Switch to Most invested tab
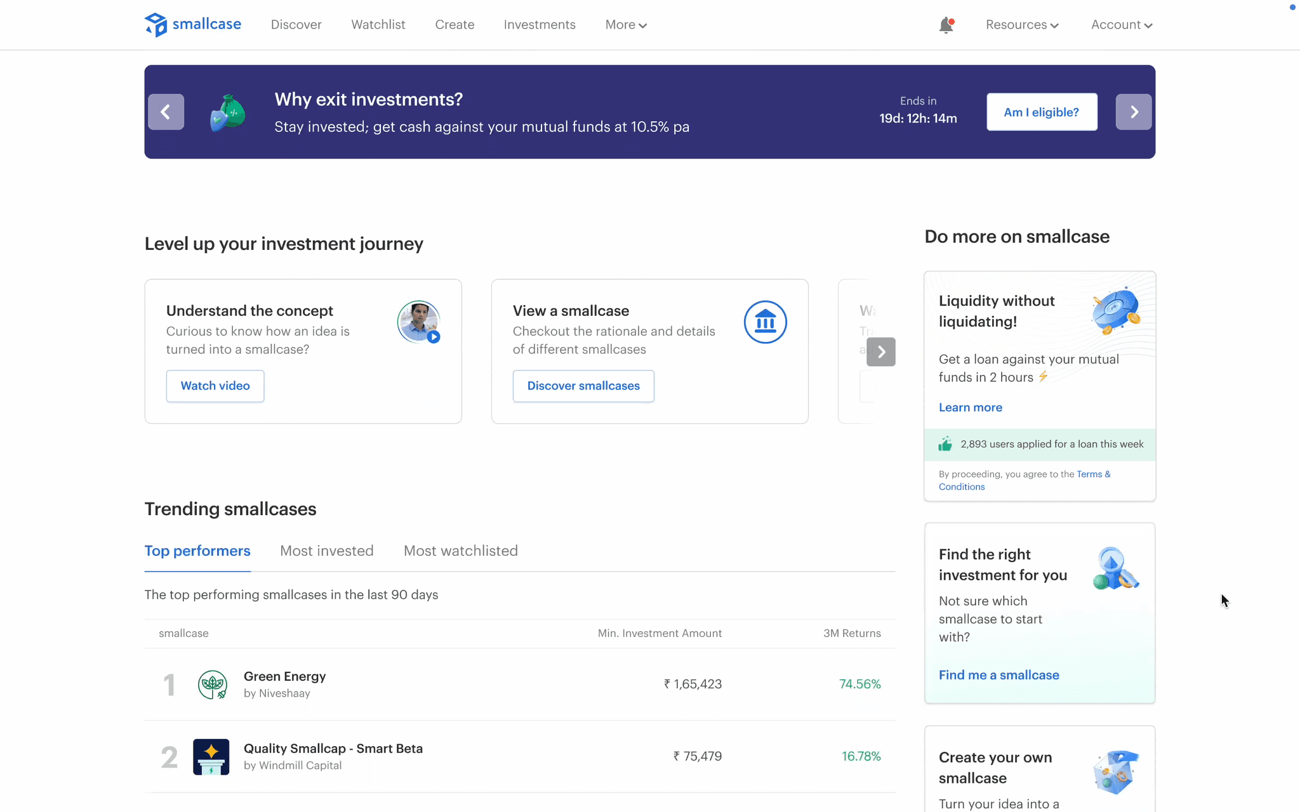Image resolution: width=1300 pixels, height=812 pixels. coord(327,551)
